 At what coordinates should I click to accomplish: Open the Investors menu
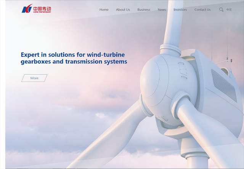click(x=180, y=10)
